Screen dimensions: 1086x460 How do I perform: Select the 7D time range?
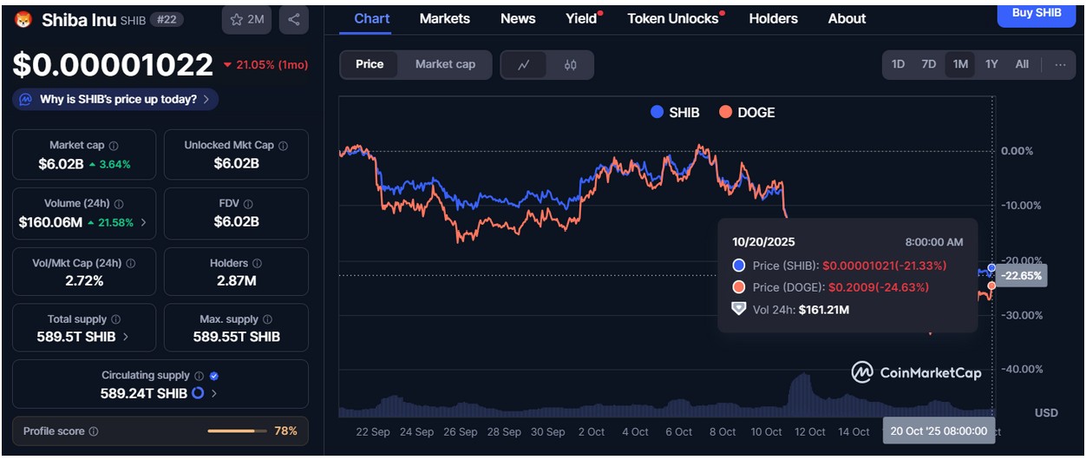(x=928, y=64)
